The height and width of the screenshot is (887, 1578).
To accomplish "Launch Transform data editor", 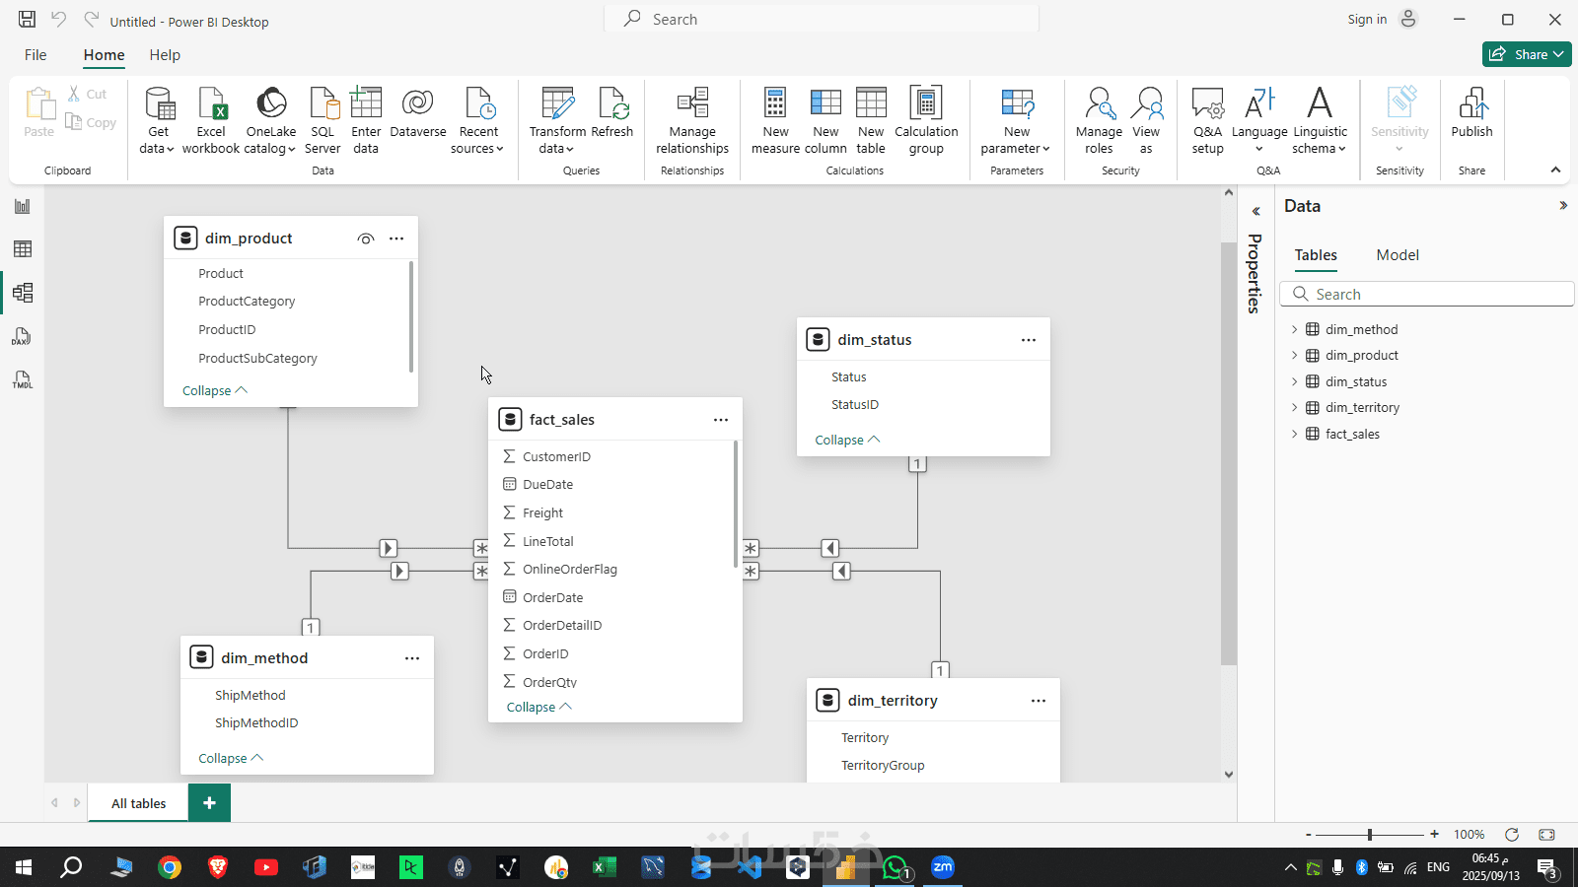I will point(557,120).
